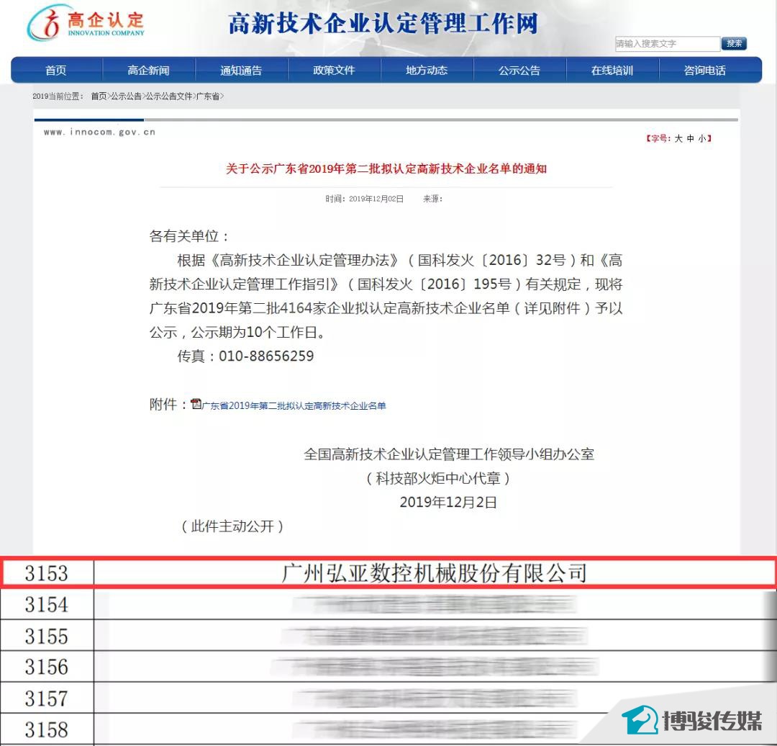Open the 公示公告文件 breadcrumb link
The height and width of the screenshot is (746, 777).
click(168, 96)
